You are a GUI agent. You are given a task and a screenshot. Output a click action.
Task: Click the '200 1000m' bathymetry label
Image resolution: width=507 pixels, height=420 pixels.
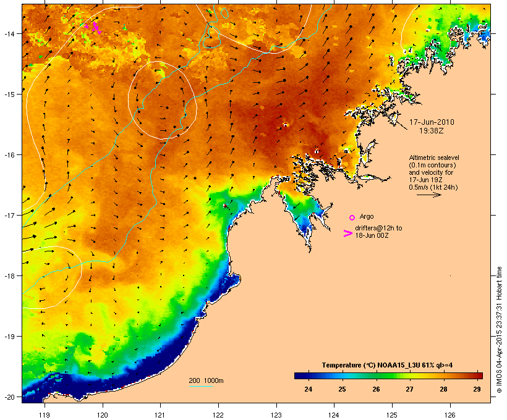tap(206, 380)
